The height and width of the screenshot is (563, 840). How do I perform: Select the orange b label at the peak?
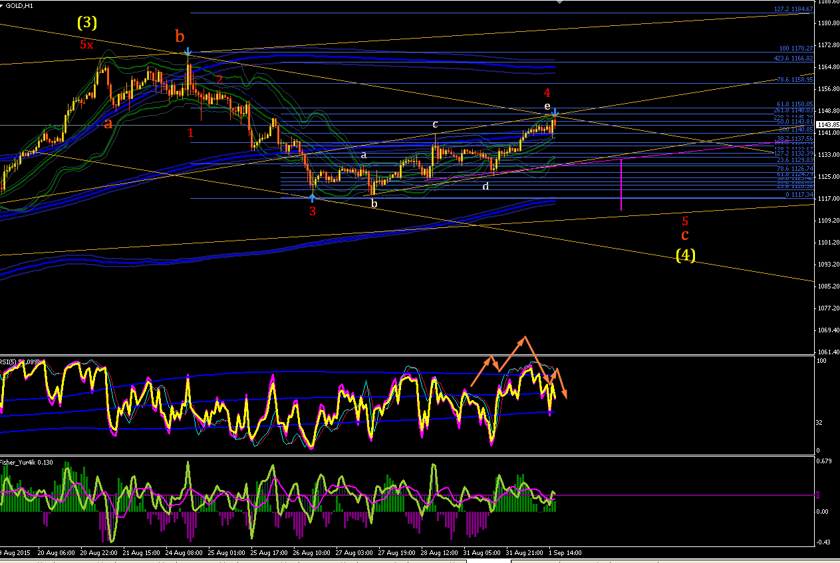pos(180,35)
